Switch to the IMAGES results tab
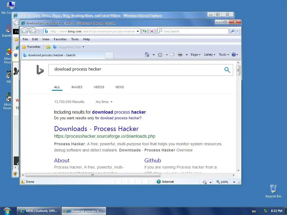This screenshot has height=215, width=287. coord(77,87)
